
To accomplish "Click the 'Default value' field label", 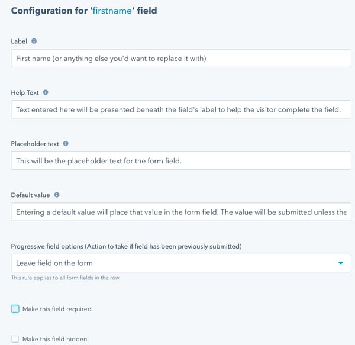I will [x=30, y=195].
